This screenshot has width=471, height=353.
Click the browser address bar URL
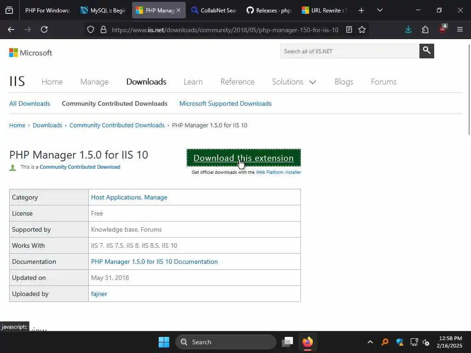click(x=225, y=30)
